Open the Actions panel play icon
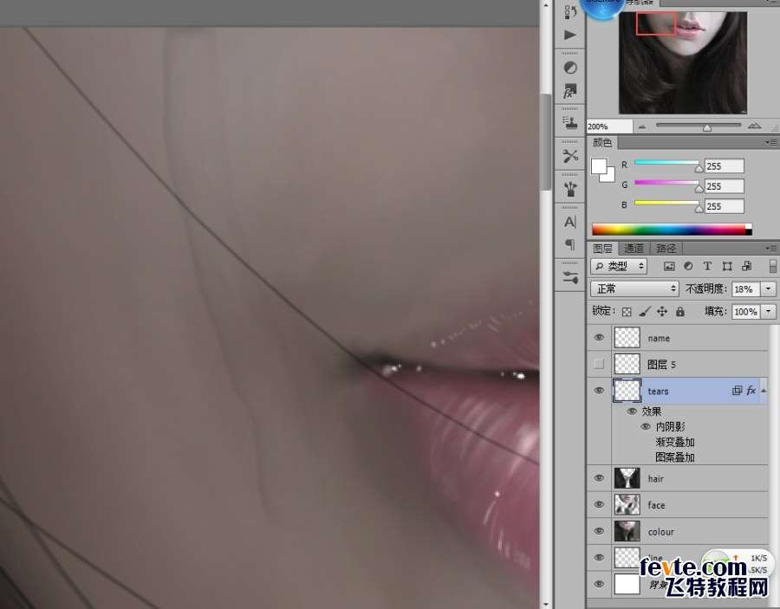This screenshot has width=780, height=609. 569,35
